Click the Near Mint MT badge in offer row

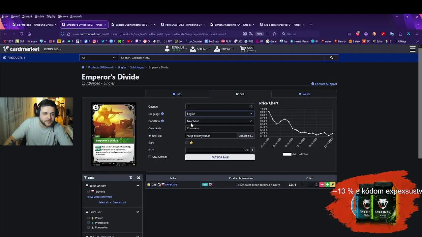point(205,185)
